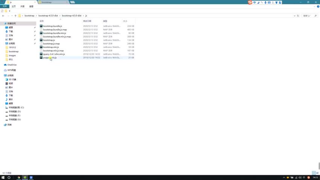
Task: Expand the ribbon with the chevron
Action: click(x=314, y=6)
